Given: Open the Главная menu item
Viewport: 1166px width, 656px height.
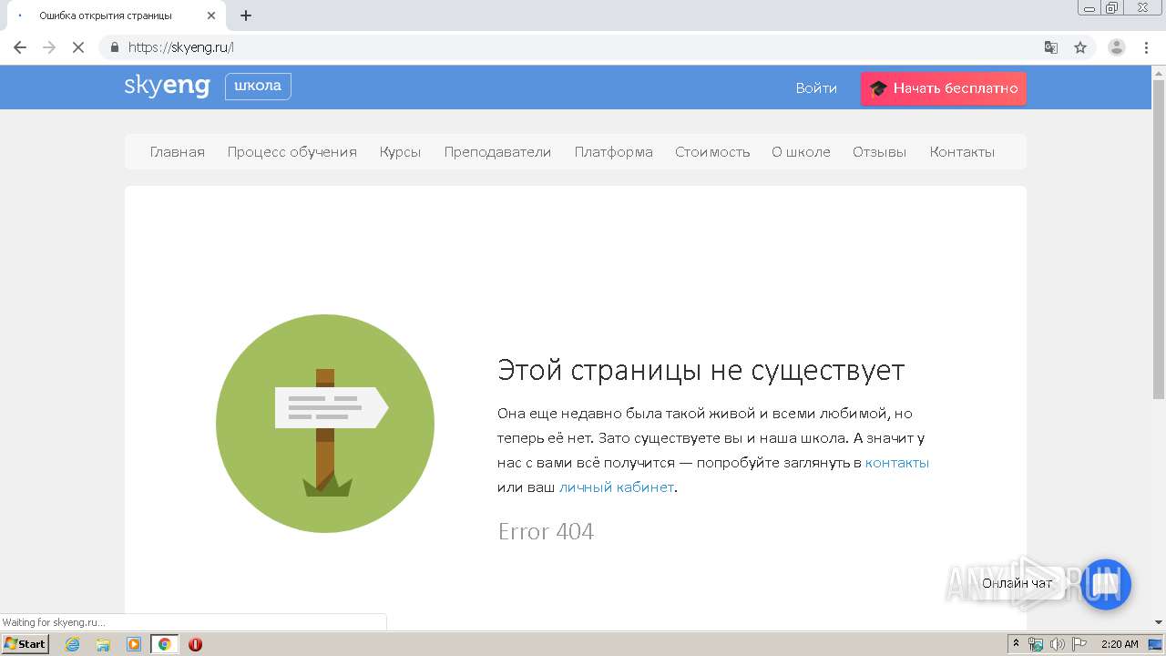Looking at the screenshot, I should tap(178, 152).
